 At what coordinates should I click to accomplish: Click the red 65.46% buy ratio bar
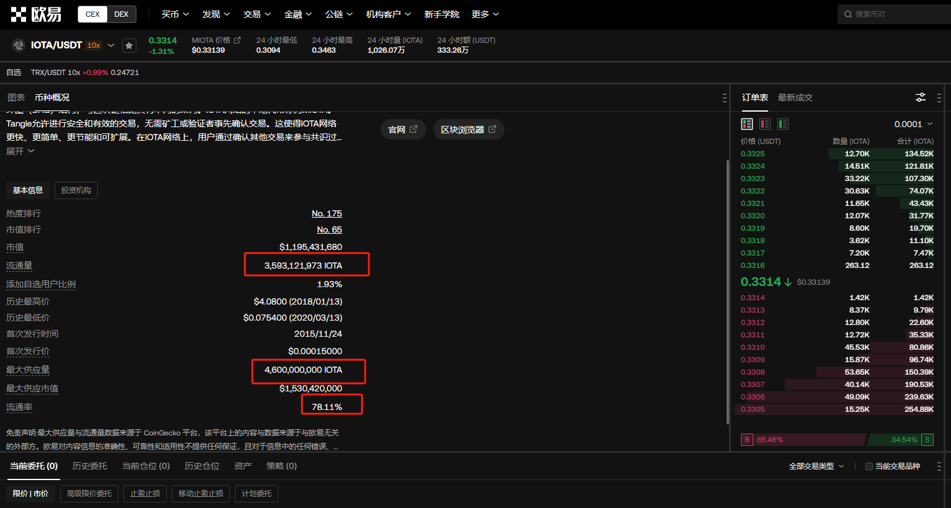[810, 440]
